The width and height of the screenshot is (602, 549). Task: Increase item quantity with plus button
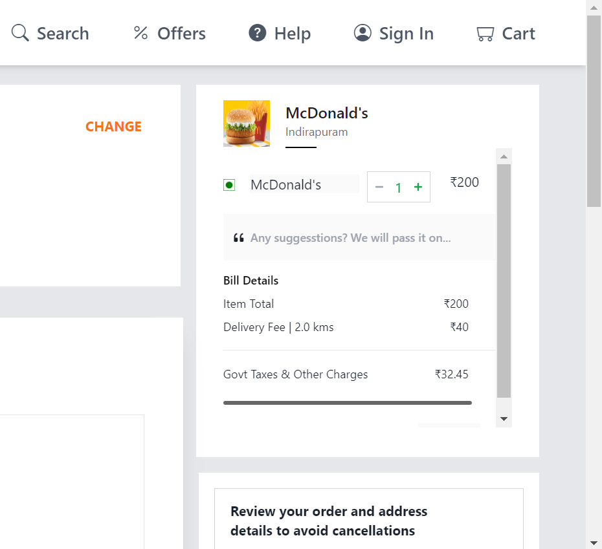click(x=418, y=187)
